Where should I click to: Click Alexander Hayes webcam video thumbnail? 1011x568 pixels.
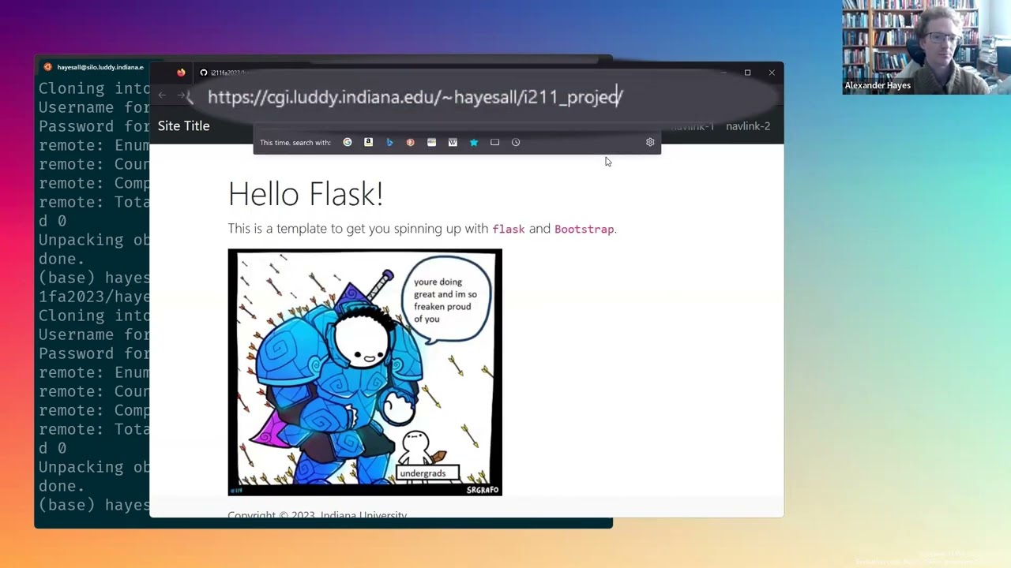pyautogui.click(x=926, y=47)
